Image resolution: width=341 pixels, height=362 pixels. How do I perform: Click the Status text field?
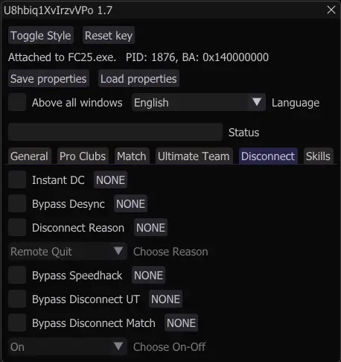115,132
